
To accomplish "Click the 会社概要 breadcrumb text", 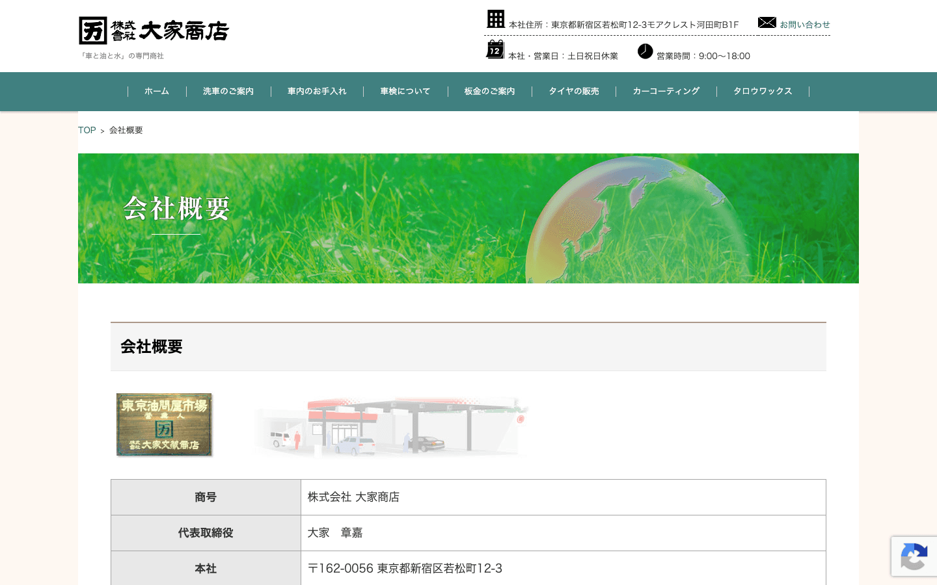I will click(x=126, y=130).
